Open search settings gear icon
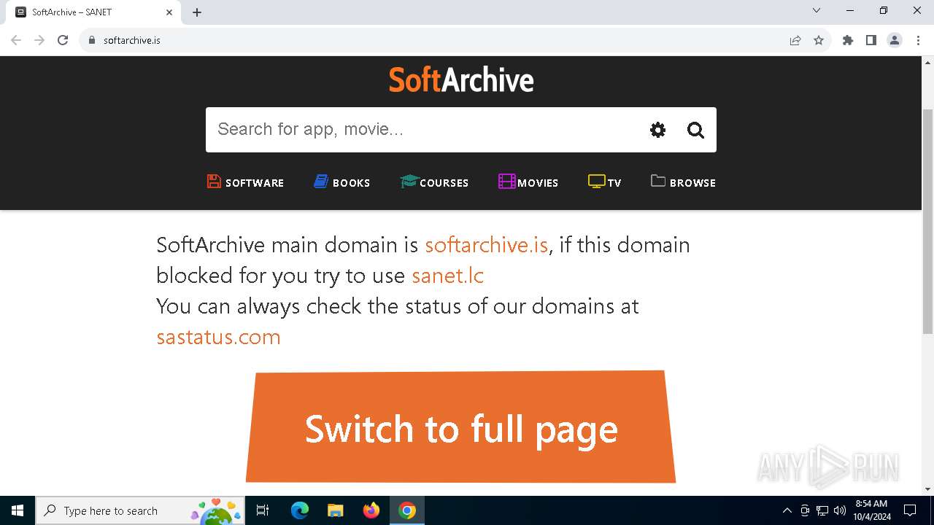934x525 pixels. click(x=658, y=130)
